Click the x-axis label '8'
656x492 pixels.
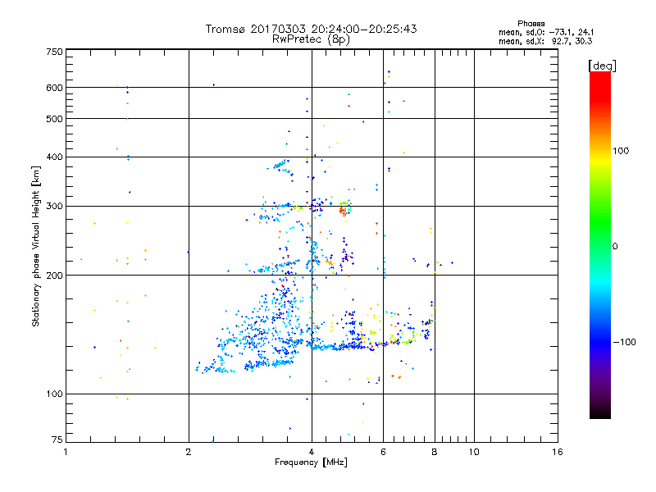pos(435,452)
